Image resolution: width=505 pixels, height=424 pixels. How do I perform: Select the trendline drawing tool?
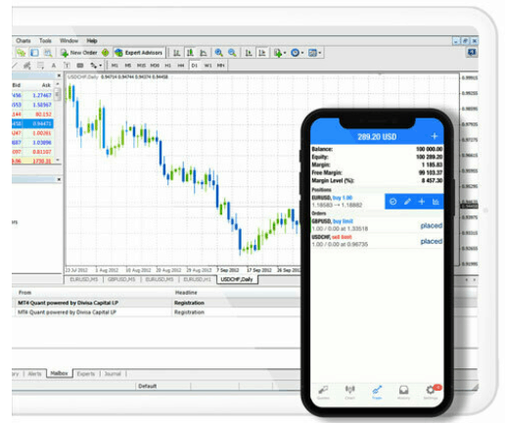(x=15, y=66)
